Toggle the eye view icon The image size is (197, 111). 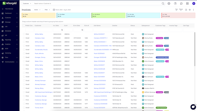(190, 10)
